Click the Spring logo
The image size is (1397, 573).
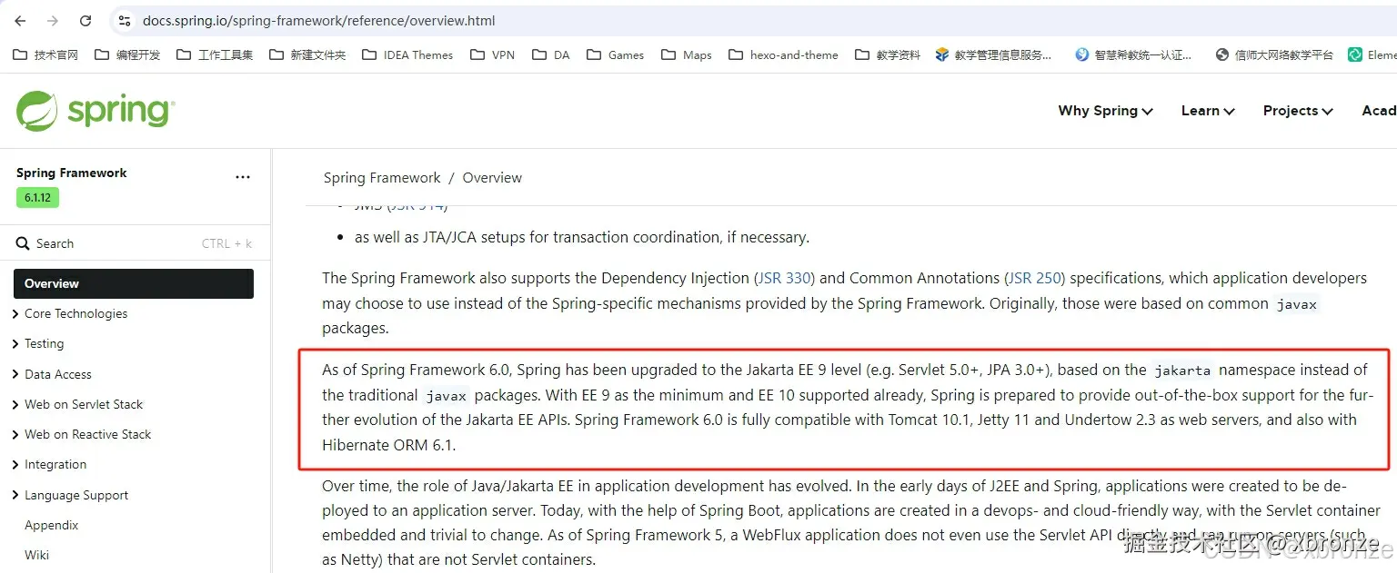coord(95,111)
